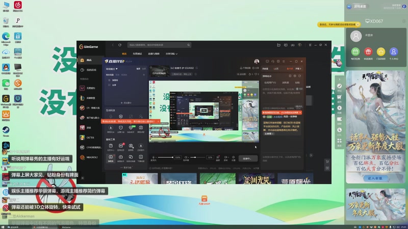Mute the speaker icon beside 32% slider
Image resolution: width=408 pixels, height=229 pixels.
pos(186,157)
